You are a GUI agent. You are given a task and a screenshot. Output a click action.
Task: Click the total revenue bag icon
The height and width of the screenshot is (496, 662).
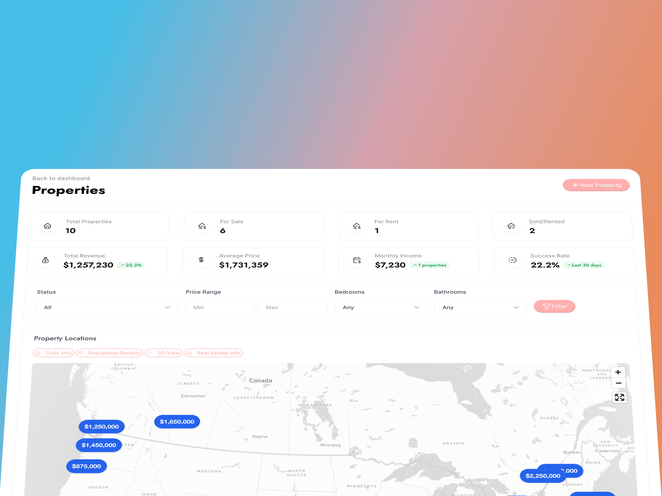[47, 259]
